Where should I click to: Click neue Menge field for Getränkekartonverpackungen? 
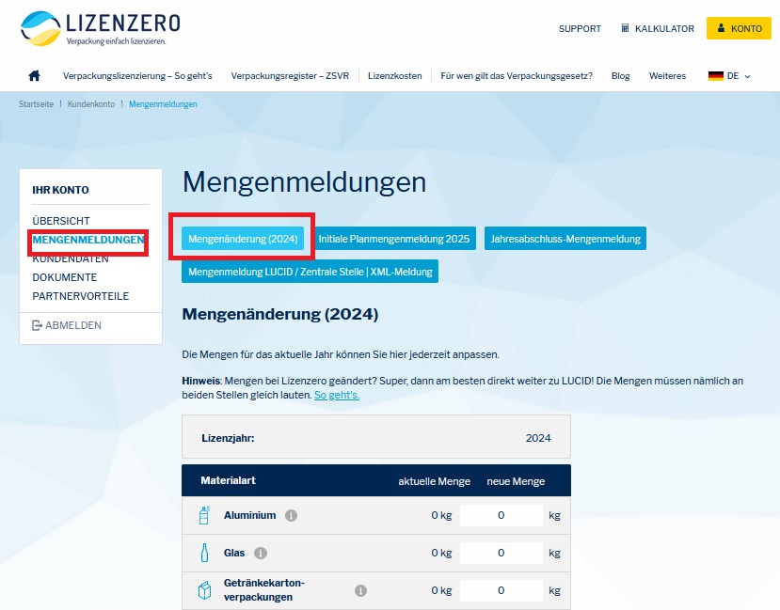[x=501, y=590]
